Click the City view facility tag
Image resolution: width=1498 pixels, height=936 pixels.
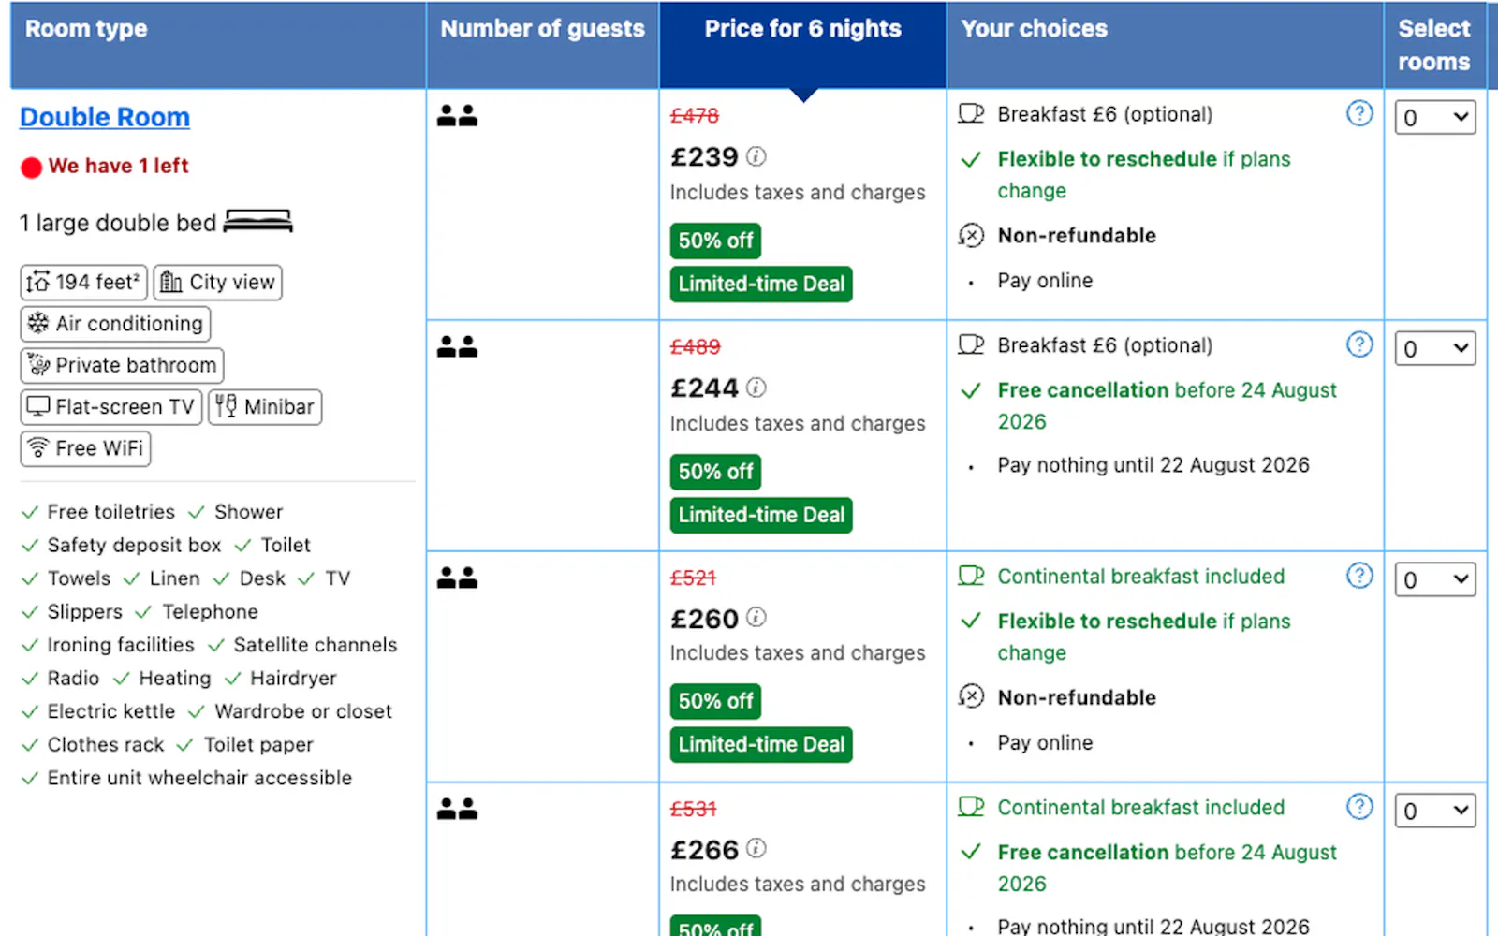click(217, 282)
